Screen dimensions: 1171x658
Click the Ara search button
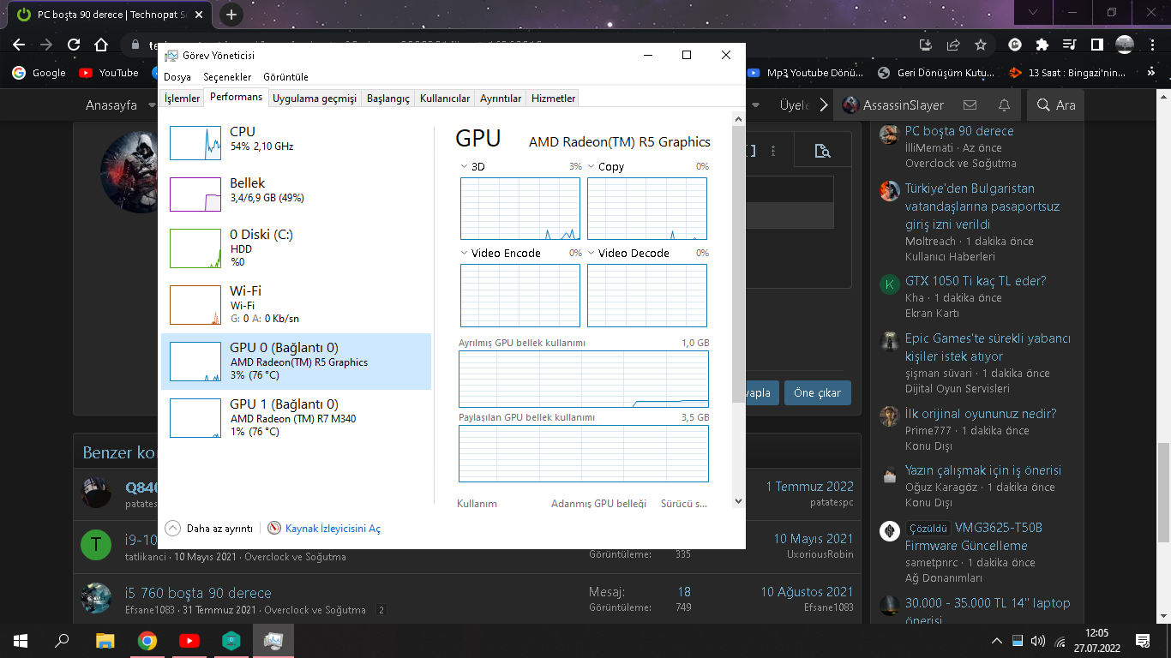tap(1056, 105)
